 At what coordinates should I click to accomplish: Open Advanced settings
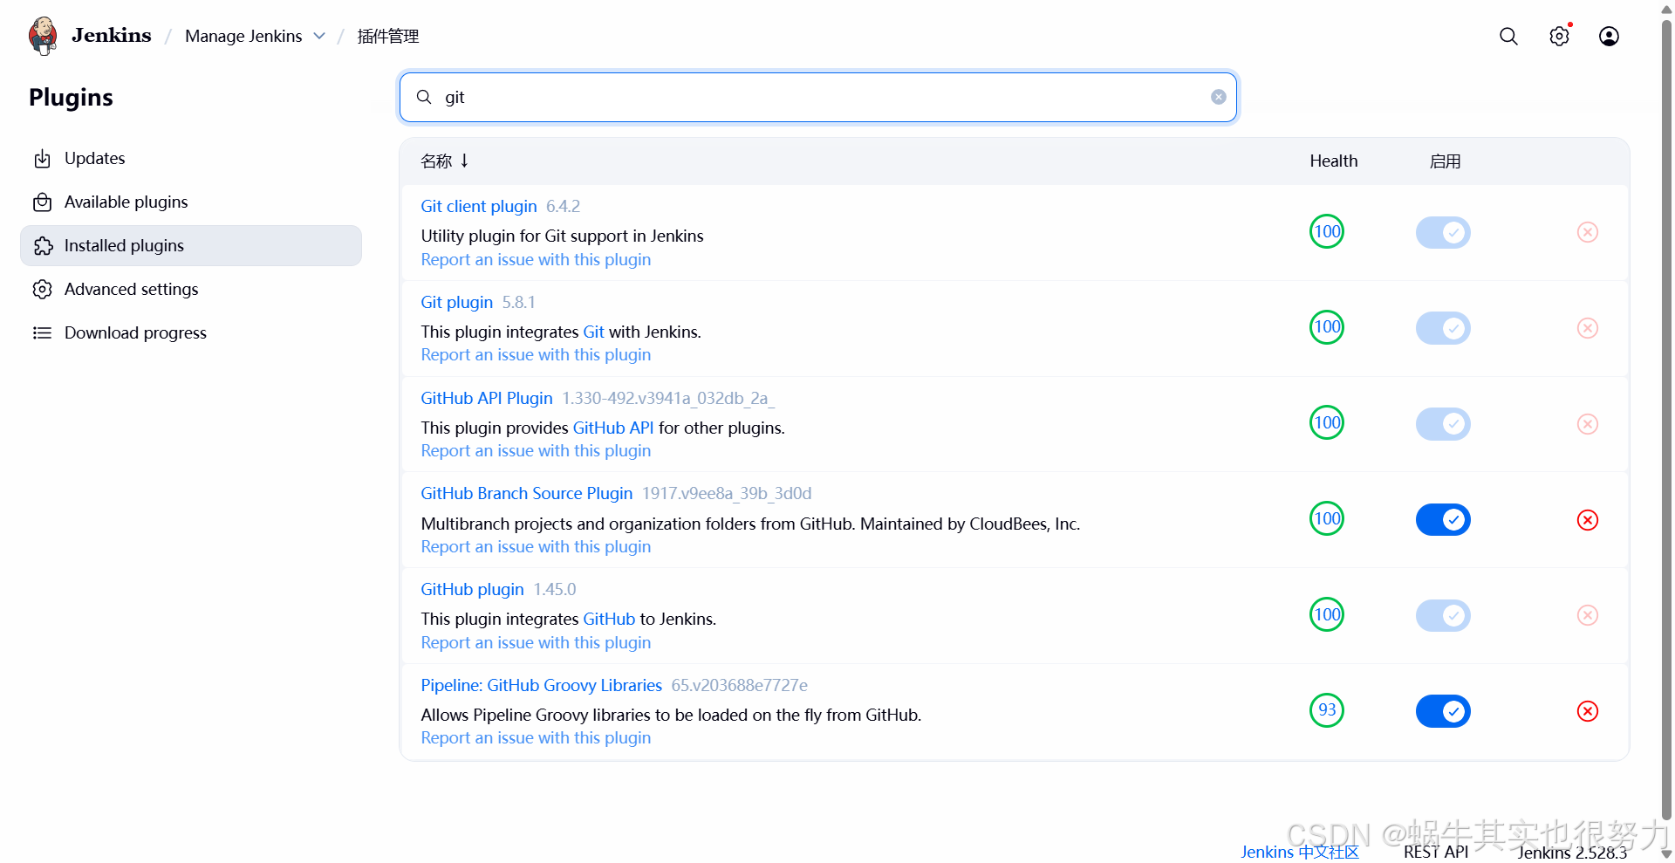tap(191, 289)
